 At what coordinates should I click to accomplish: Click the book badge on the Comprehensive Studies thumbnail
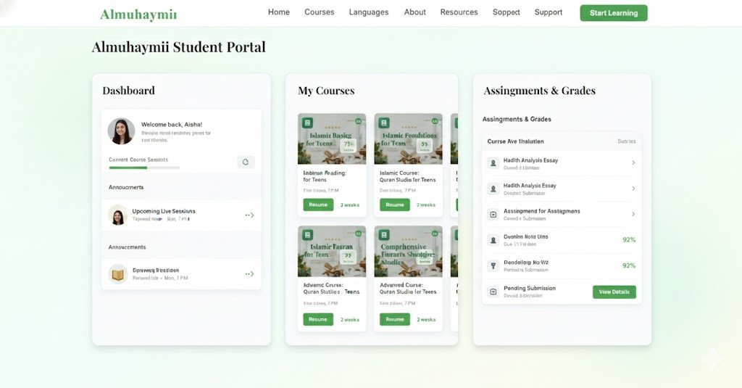pyautogui.click(x=384, y=234)
